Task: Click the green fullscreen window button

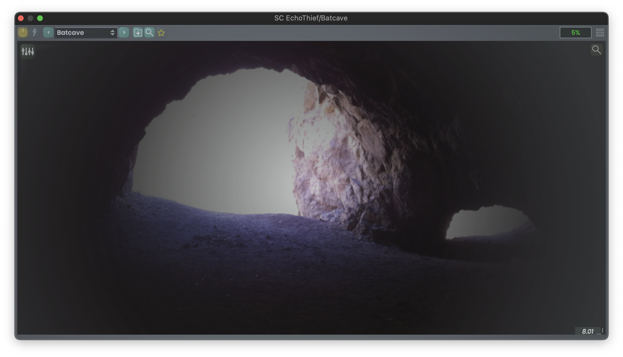Action: tap(40, 18)
